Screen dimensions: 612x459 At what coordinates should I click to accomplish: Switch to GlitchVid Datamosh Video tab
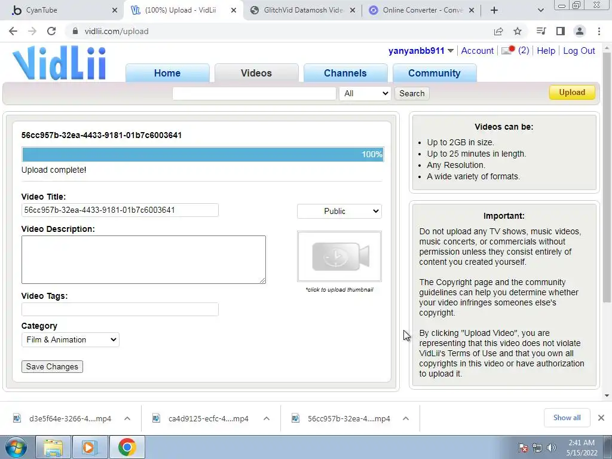click(x=303, y=10)
